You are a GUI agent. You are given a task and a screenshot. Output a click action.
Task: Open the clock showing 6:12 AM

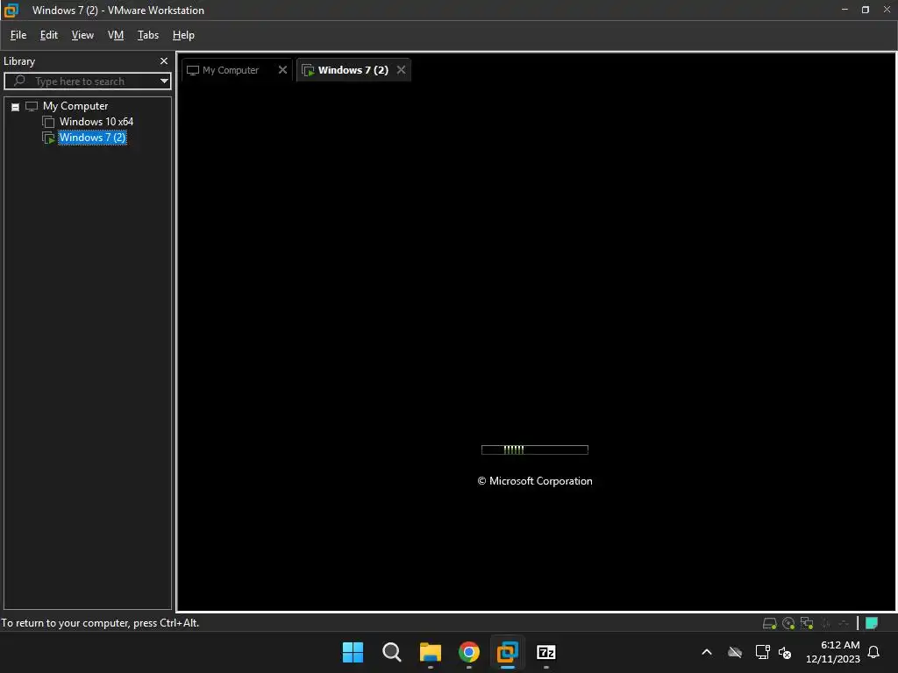pyautogui.click(x=833, y=652)
